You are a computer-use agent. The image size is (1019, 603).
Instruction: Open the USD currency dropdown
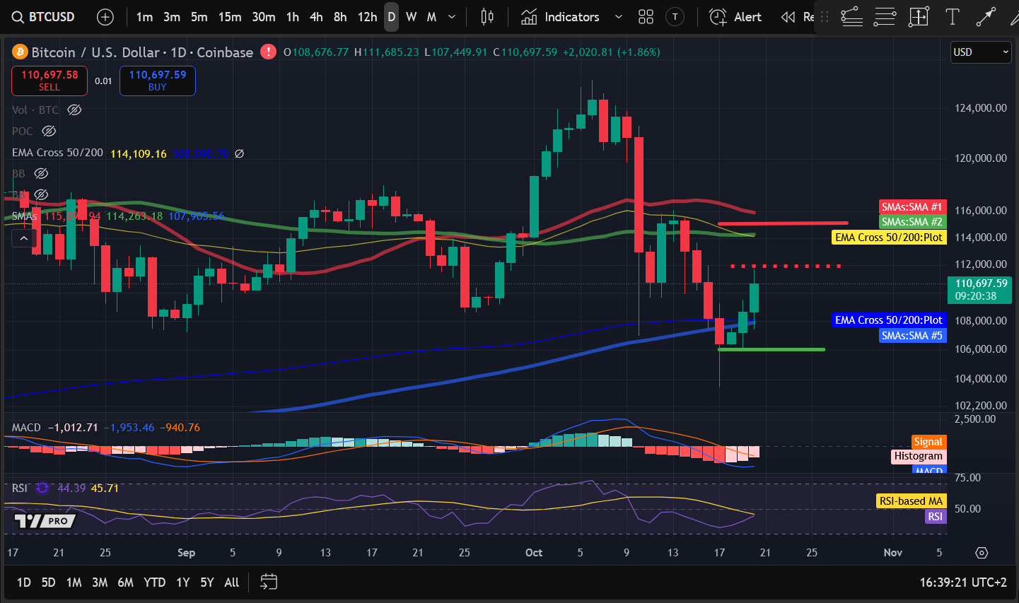tap(980, 52)
